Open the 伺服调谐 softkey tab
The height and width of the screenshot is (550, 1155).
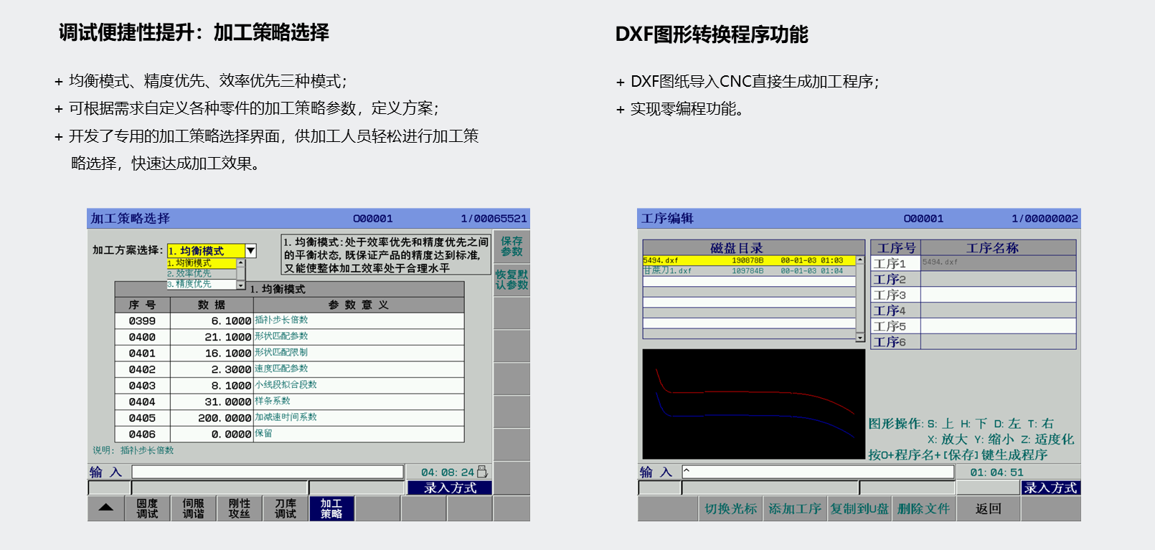point(193,508)
